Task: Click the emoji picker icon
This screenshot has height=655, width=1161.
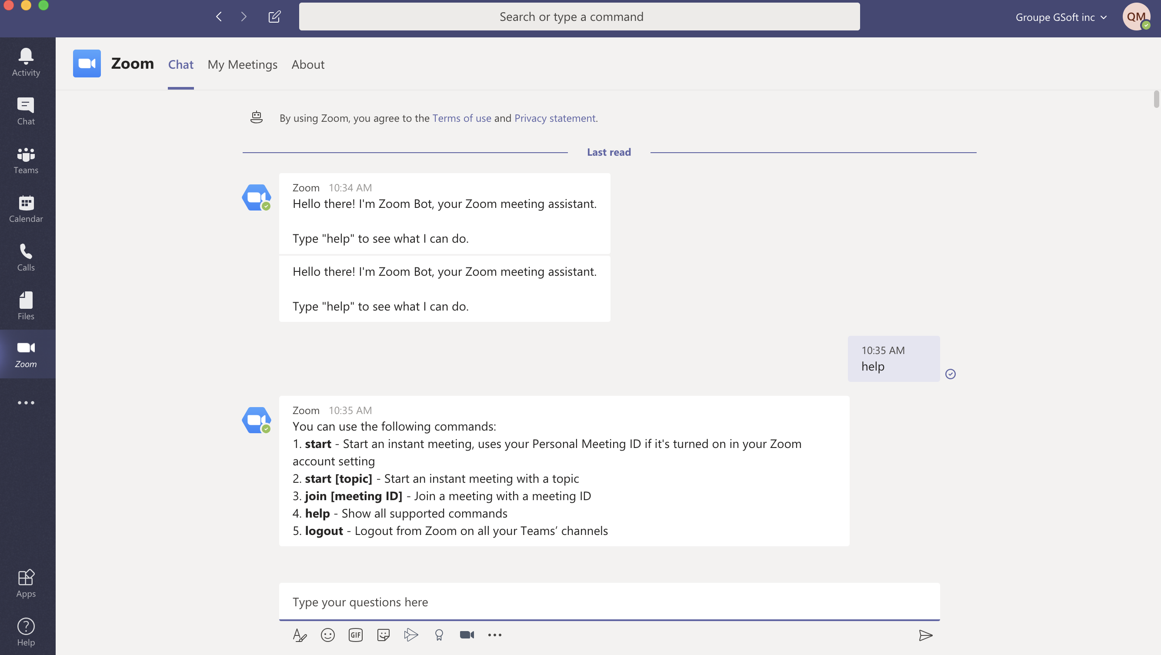Action: click(327, 634)
